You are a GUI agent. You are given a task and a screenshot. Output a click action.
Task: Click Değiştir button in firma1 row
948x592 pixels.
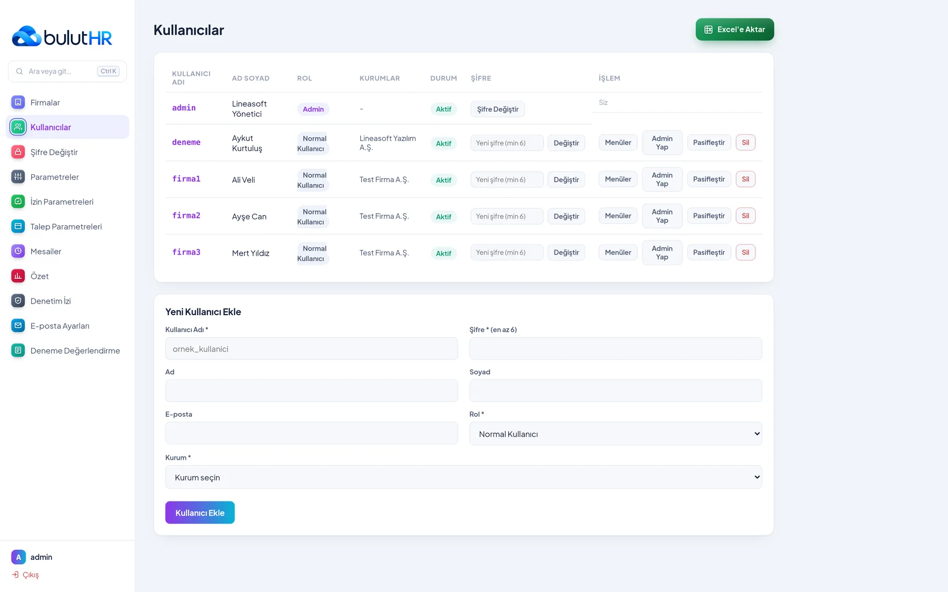(x=566, y=179)
